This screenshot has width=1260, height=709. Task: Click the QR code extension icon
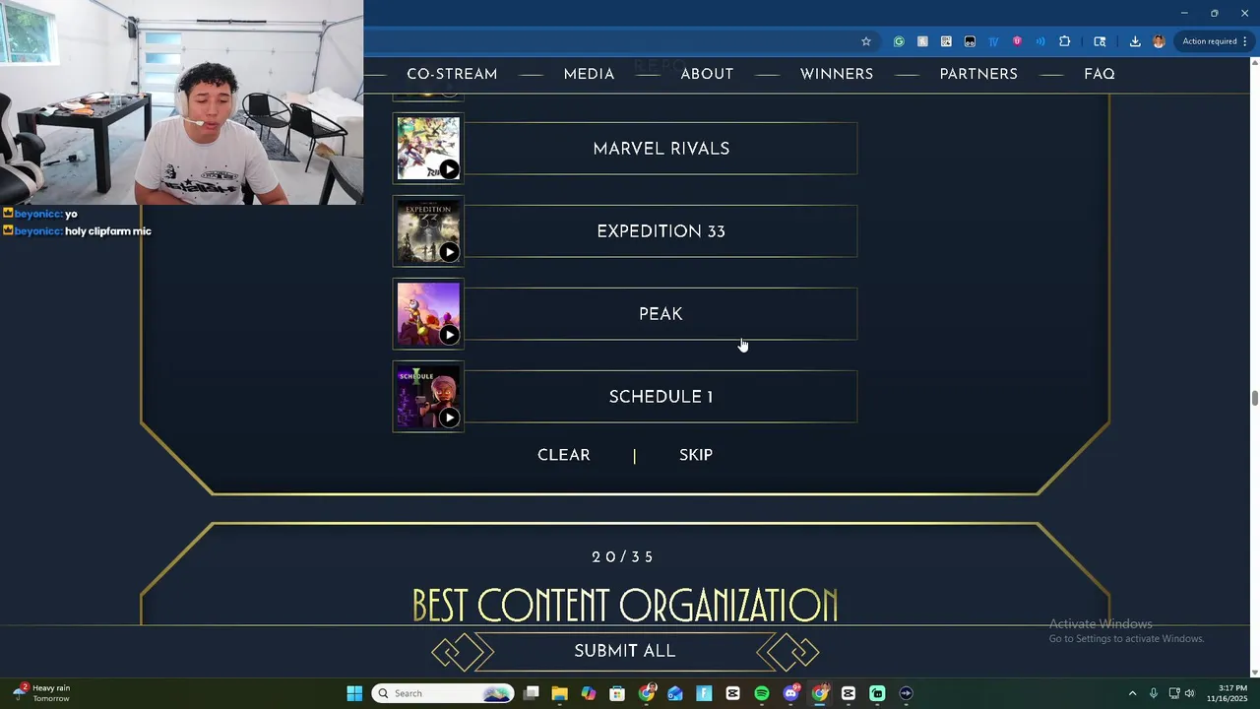point(946,41)
